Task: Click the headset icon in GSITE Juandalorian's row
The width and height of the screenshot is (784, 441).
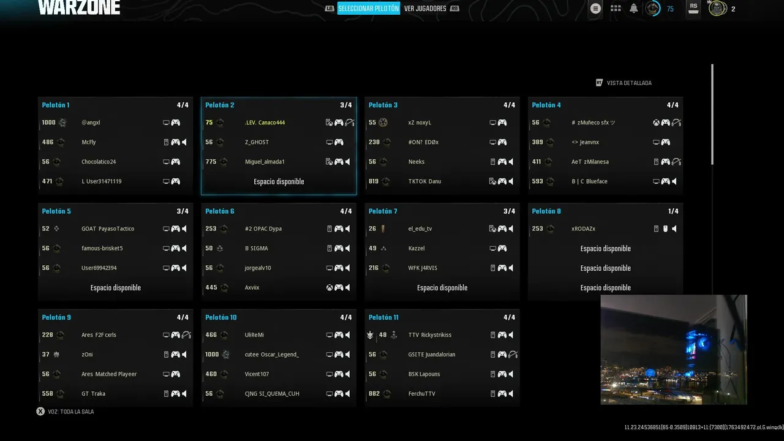Action: (x=513, y=355)
